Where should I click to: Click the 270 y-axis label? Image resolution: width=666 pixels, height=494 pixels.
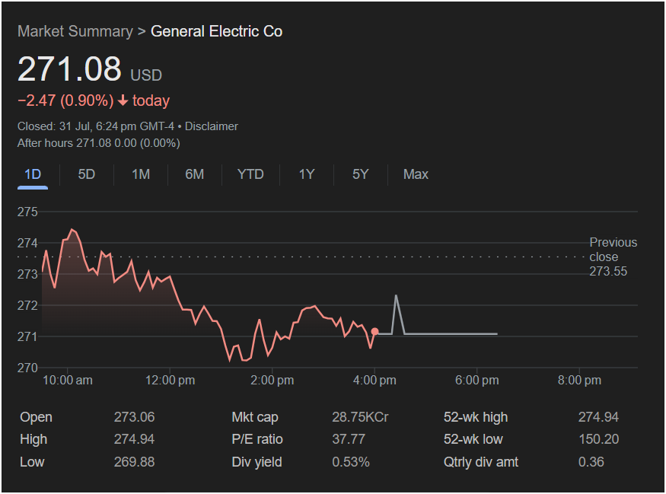pos(27,368)
